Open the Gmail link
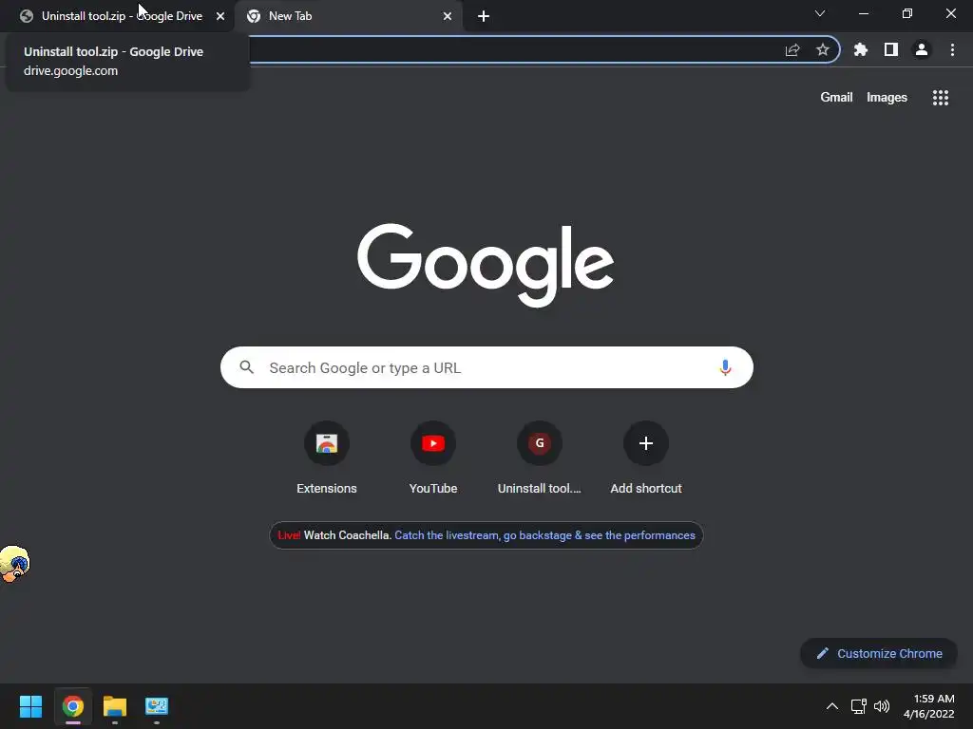Image resolution: width=973 pixels, height=729 pixels. 836,98
